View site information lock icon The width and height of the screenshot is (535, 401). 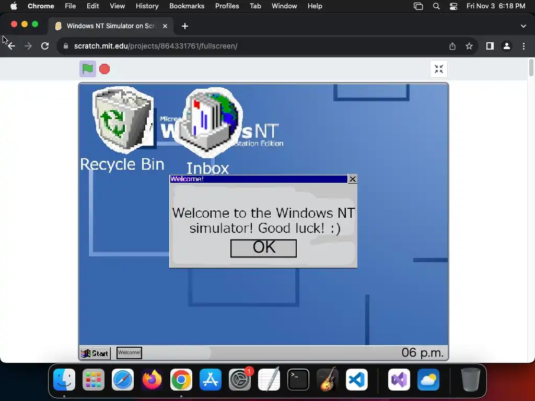coord(66,46)
